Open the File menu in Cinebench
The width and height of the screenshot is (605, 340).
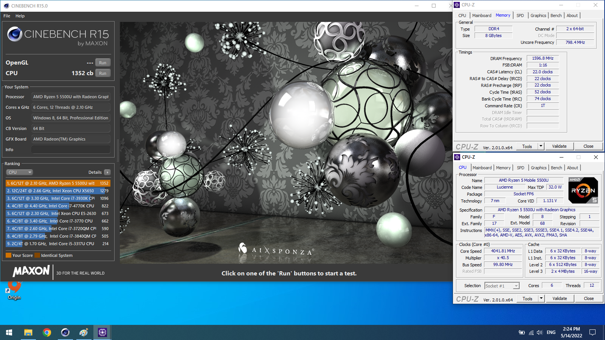[7, 16]
